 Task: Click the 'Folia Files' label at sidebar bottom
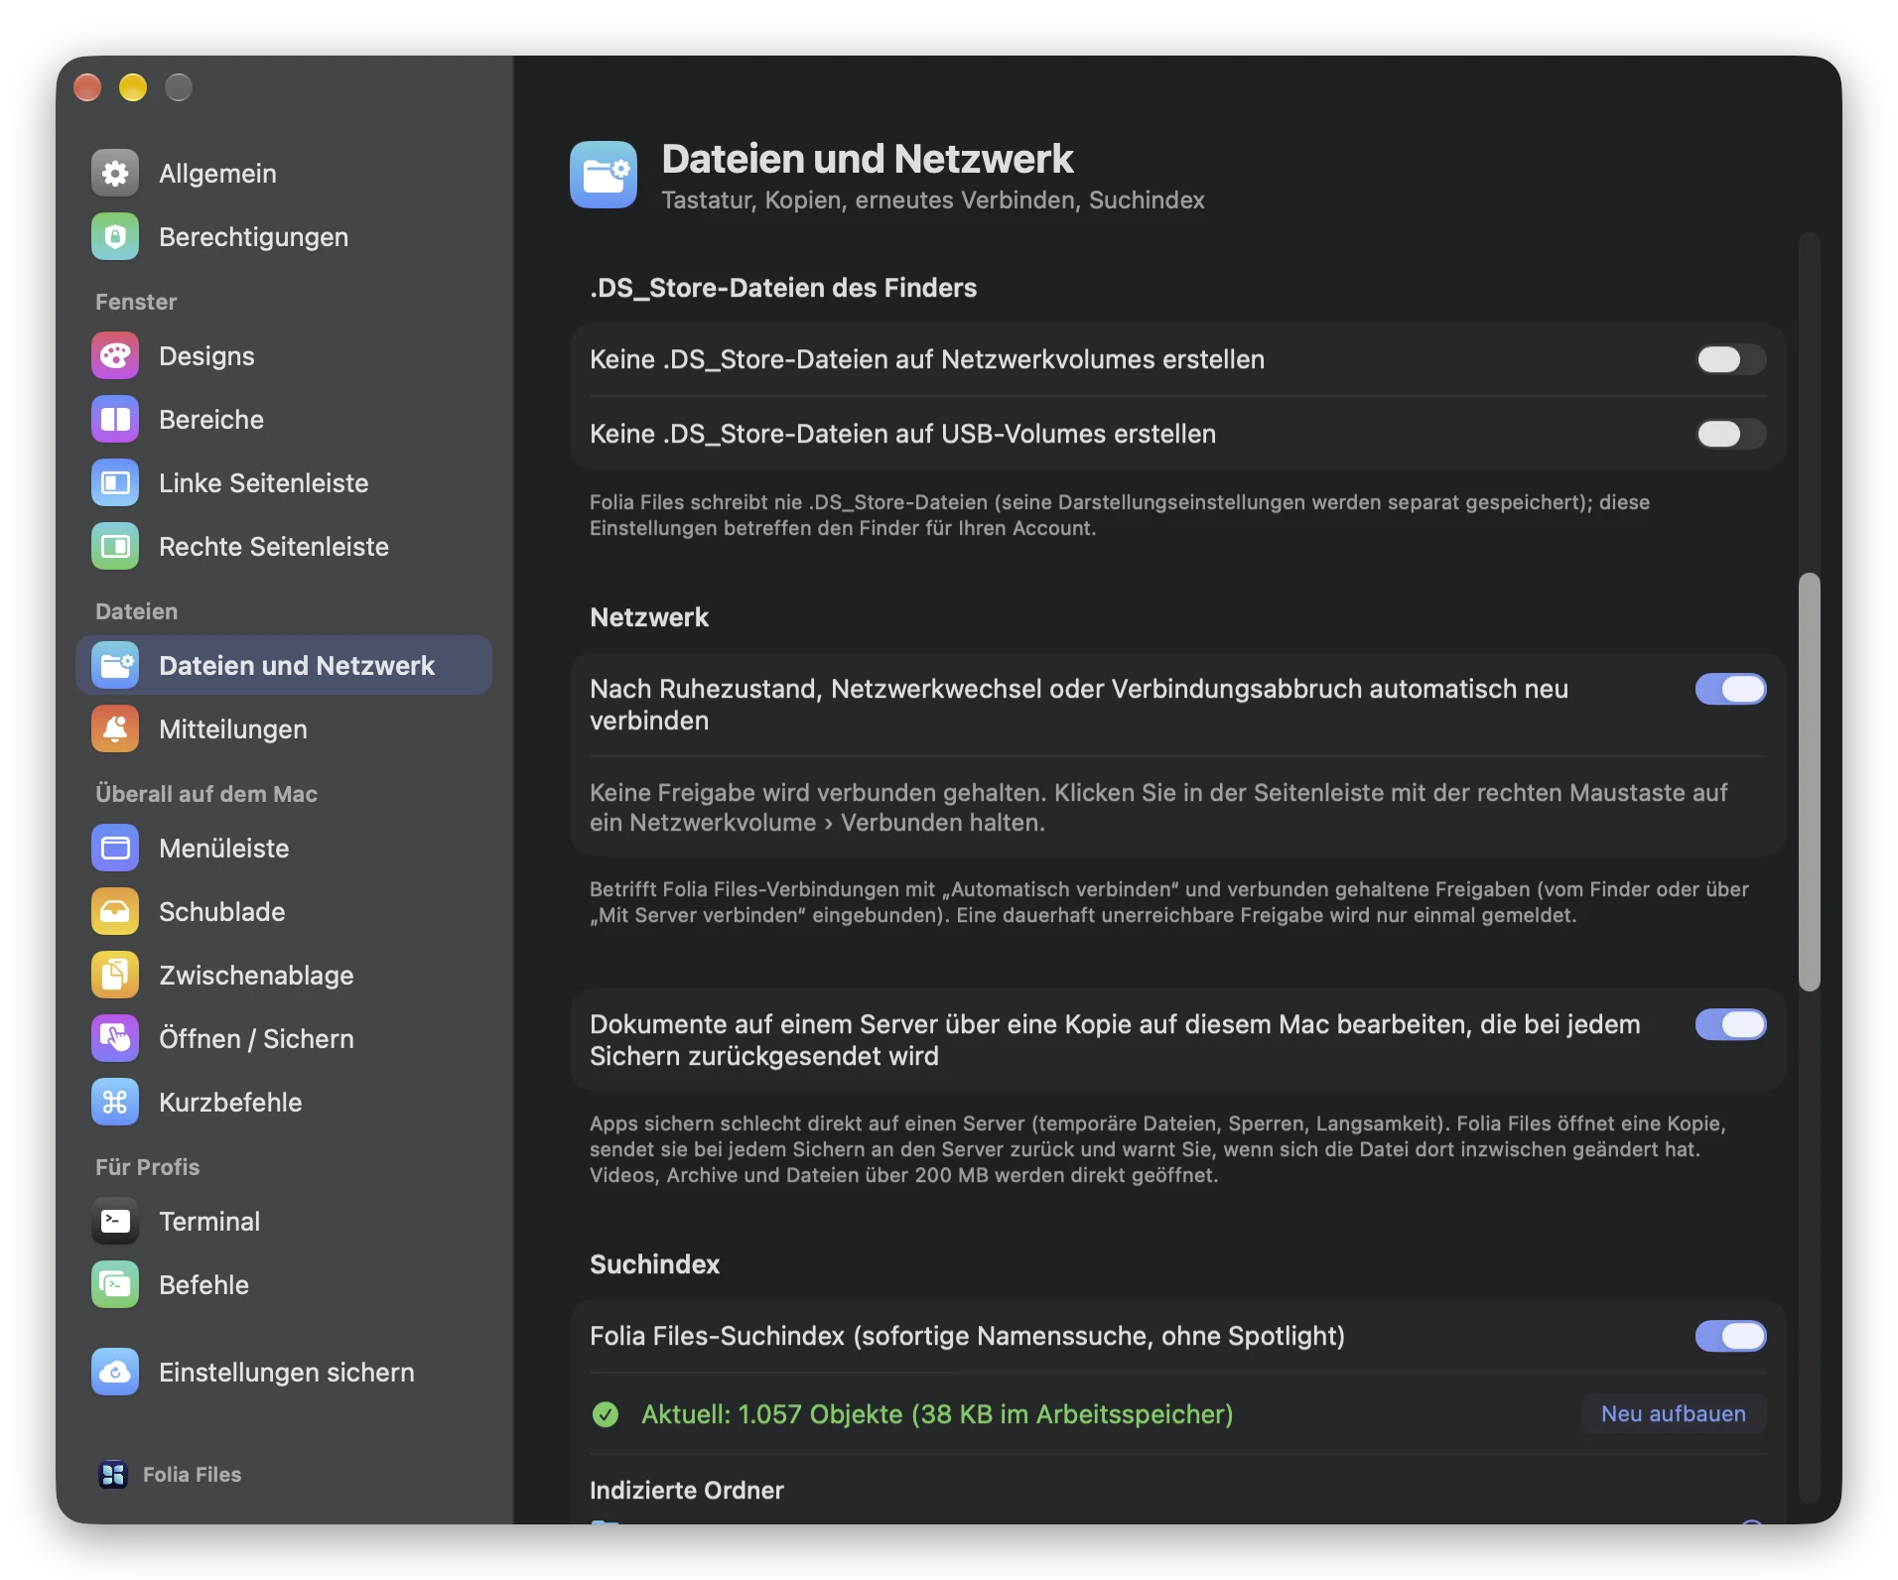click(193, 1475)
